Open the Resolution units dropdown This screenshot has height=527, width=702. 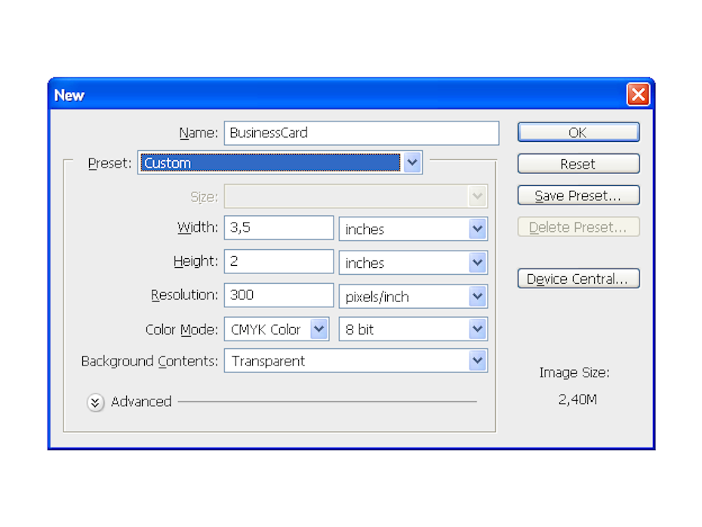point(477,296)
